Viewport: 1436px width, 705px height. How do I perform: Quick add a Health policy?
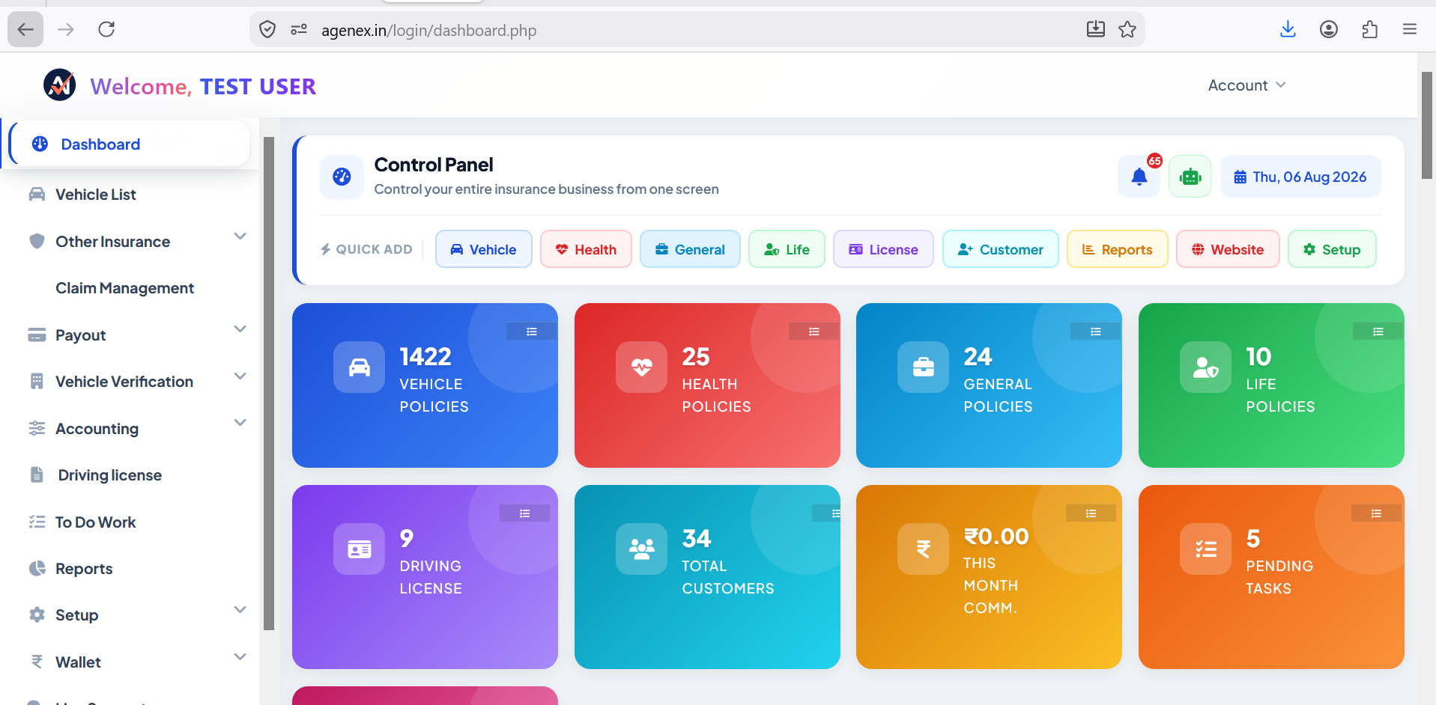[x=586, y=249]
